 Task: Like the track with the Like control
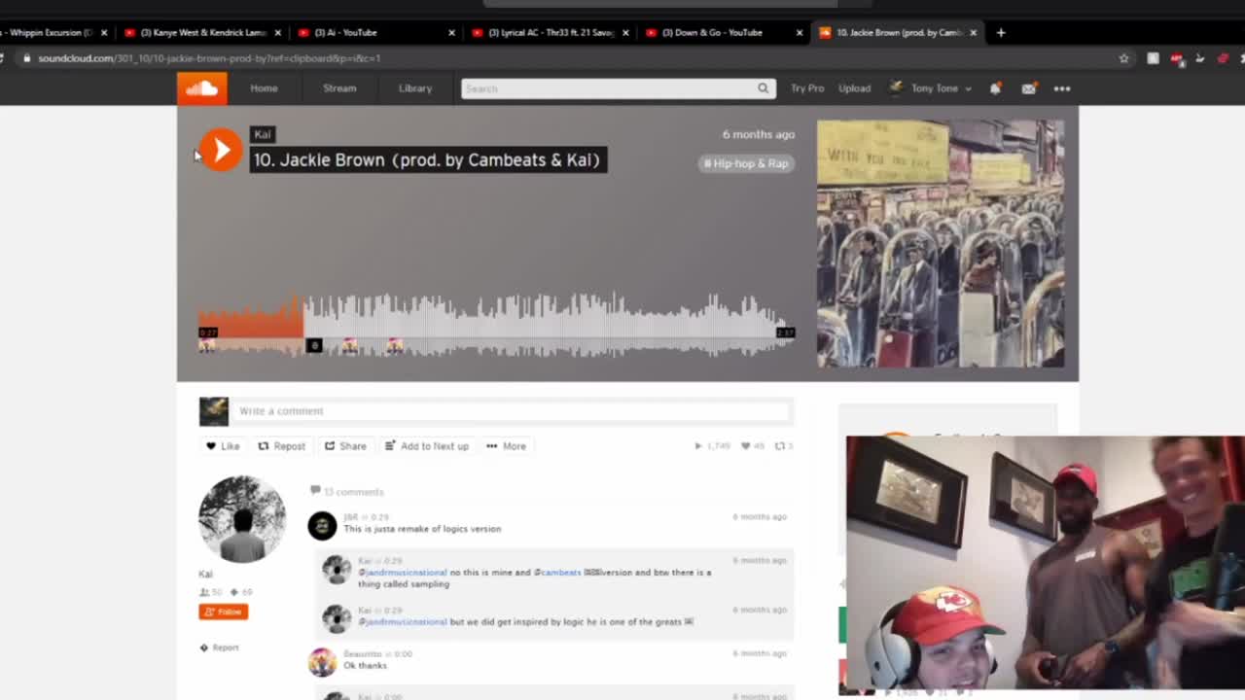pos(224,445)
